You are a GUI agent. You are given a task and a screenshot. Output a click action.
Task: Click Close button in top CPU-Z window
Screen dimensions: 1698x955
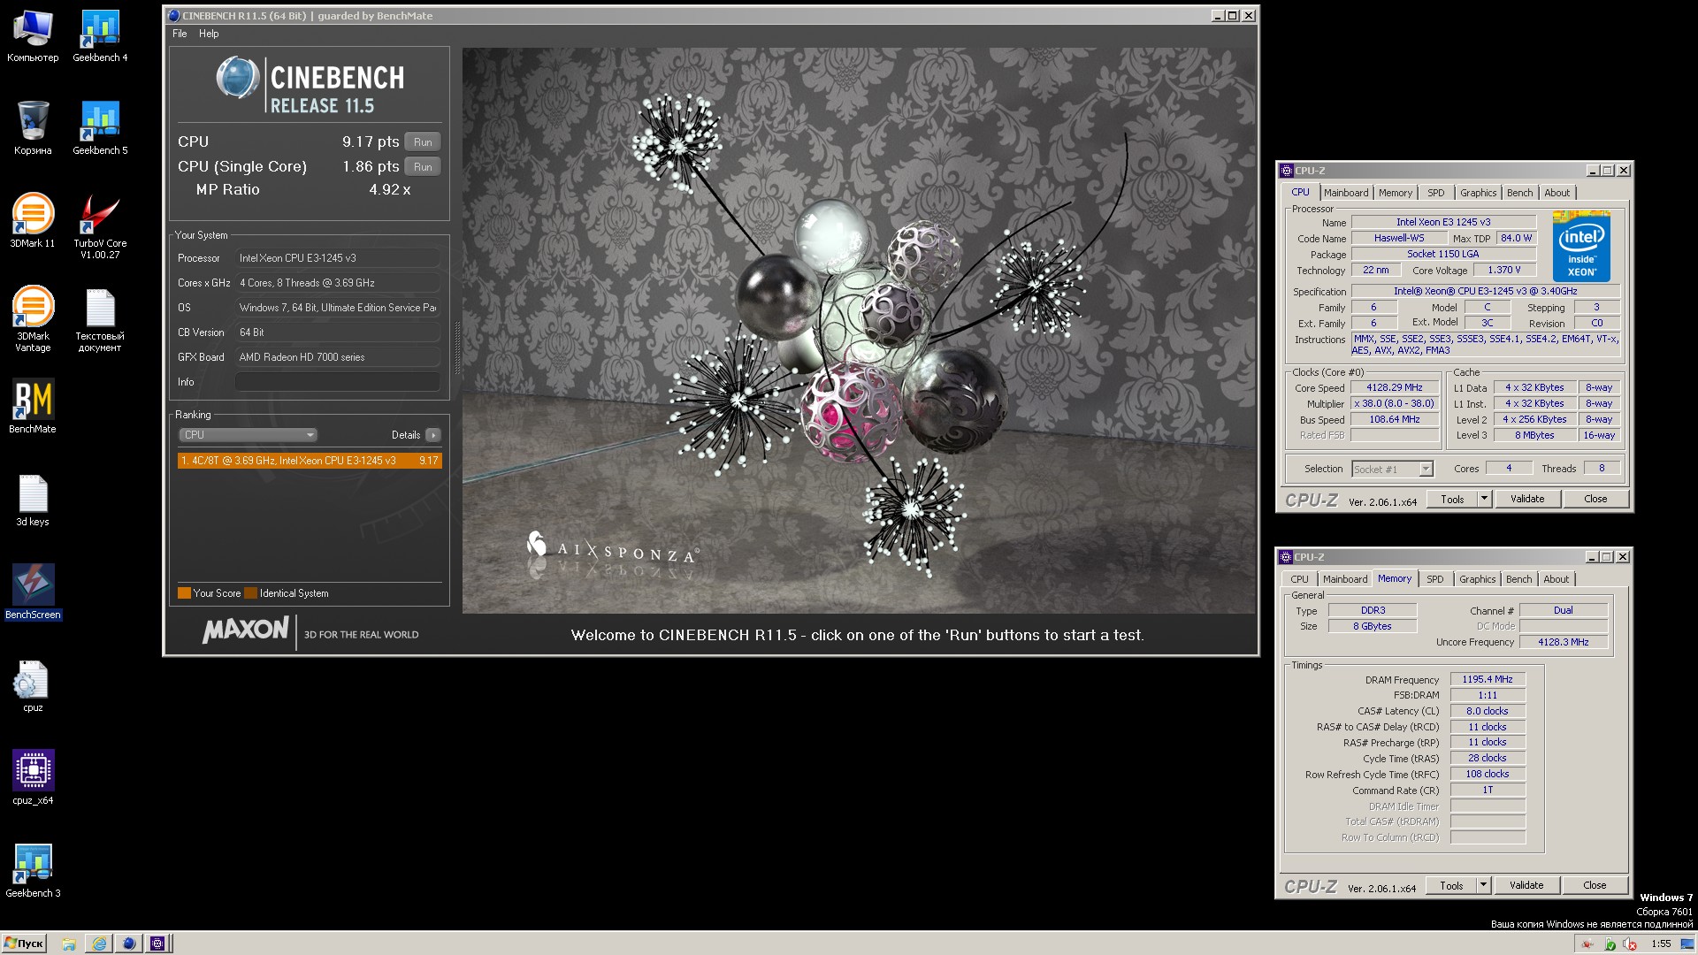point(1595,500)
